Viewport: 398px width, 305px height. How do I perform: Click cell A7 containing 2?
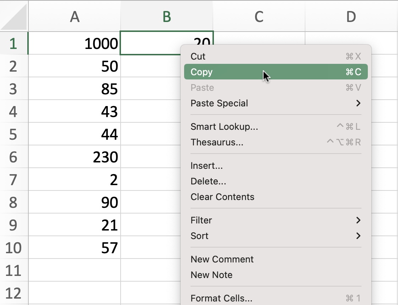coord(74,179)
